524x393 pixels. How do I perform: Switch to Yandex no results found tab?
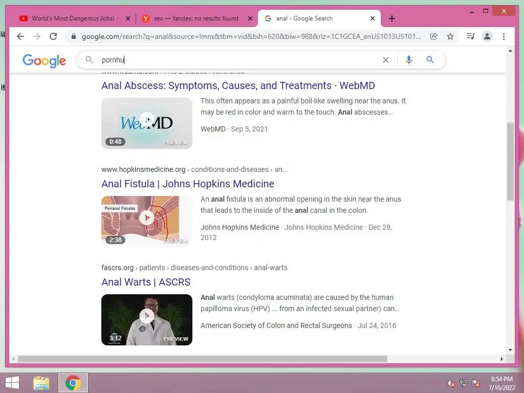tap(196, 18)
